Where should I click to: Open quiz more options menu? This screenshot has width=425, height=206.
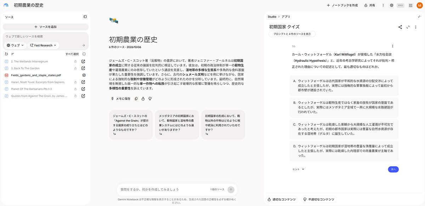click(x=416, y=27)
